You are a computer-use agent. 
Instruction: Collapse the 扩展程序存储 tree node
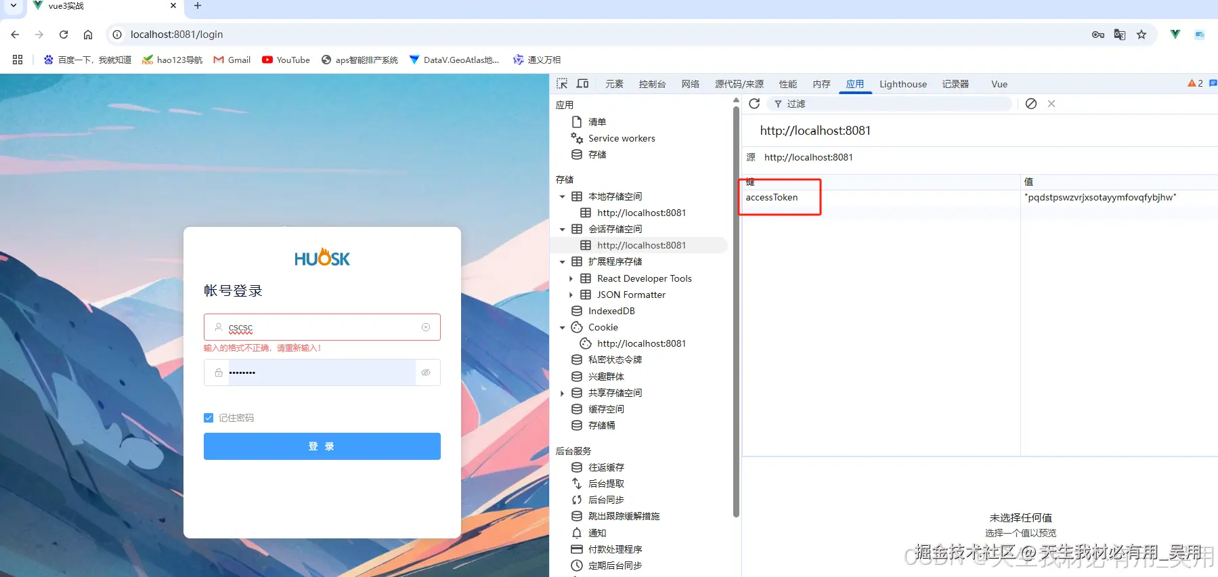click(562, 261)
